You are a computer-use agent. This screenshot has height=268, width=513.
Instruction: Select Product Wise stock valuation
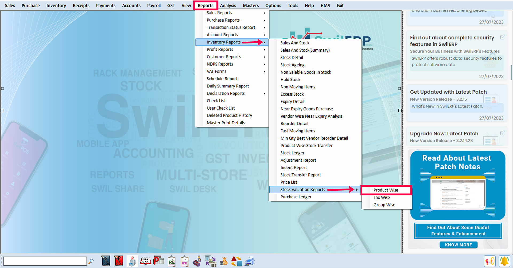coord(386,190)
